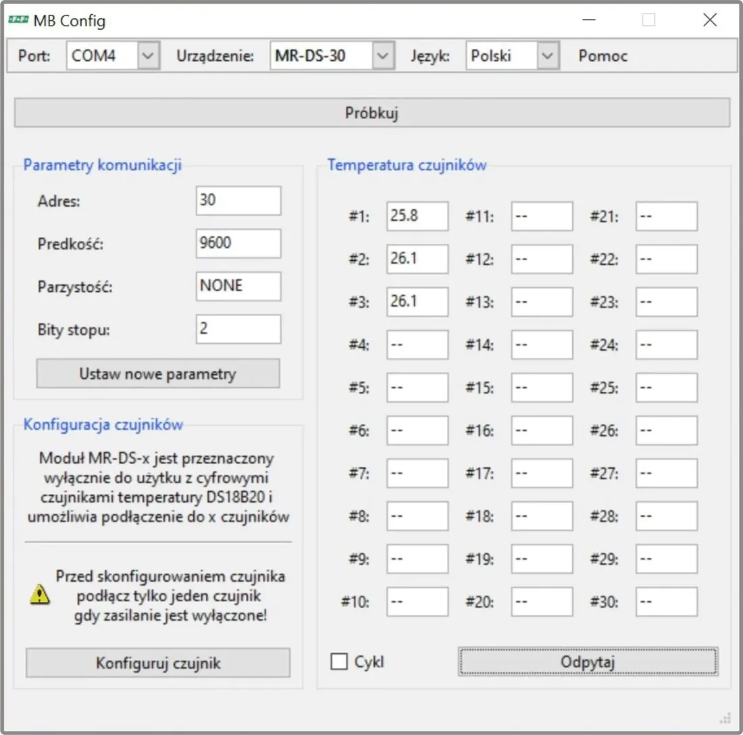Click the resize grip in the window corner

tap(725, 718)
